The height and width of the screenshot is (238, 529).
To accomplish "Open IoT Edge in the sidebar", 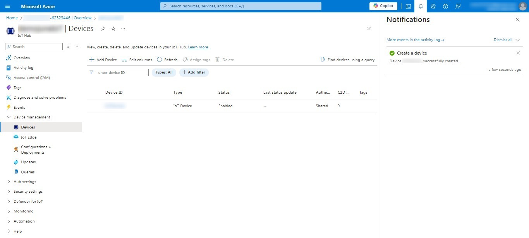I will (29, 137).
